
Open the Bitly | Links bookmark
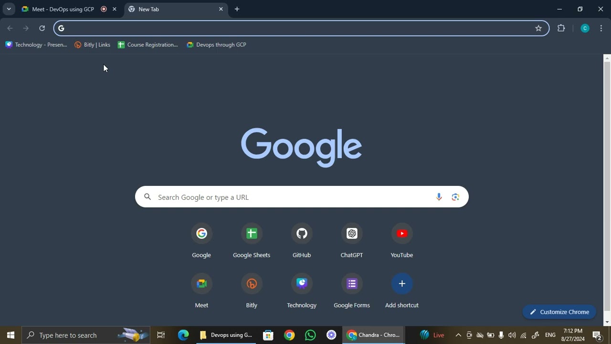[x=92, y=45]
